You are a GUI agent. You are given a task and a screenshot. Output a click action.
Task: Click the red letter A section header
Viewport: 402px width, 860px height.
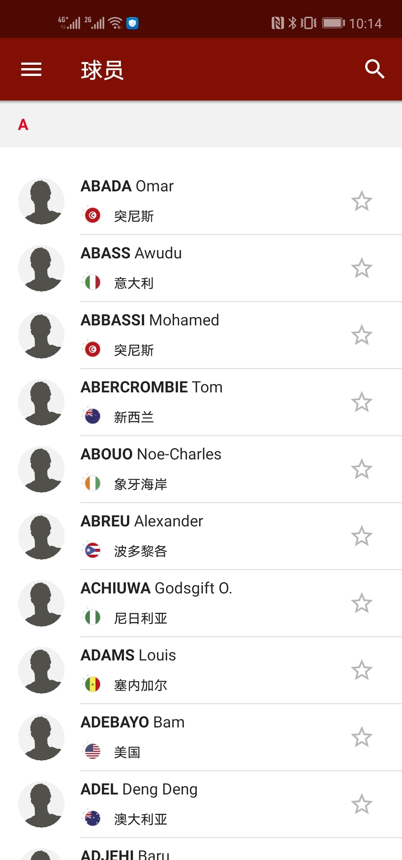click(23, 125)
